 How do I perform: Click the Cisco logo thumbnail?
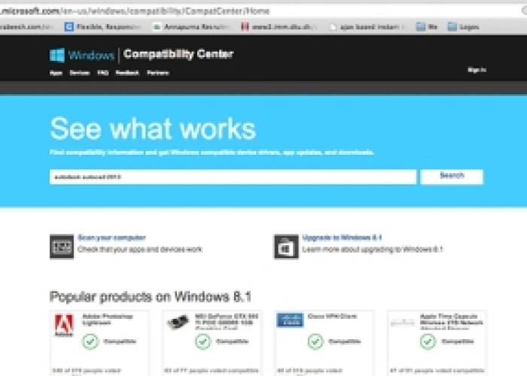coord(290,320)
